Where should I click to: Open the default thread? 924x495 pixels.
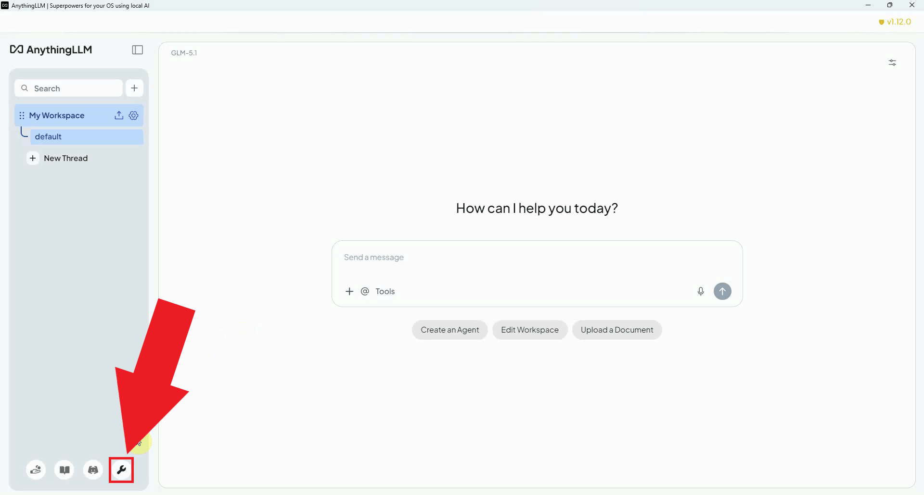87,136
